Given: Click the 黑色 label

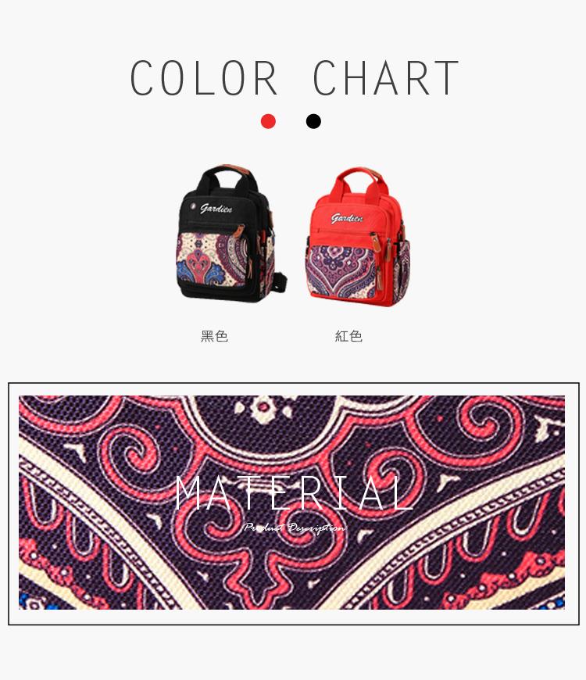Looking at the screenshot, I should coord(215,336).
